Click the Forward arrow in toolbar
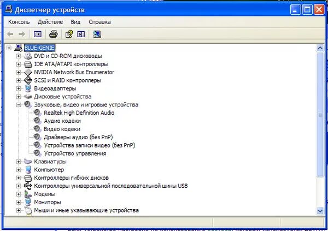 pos(22,34)
